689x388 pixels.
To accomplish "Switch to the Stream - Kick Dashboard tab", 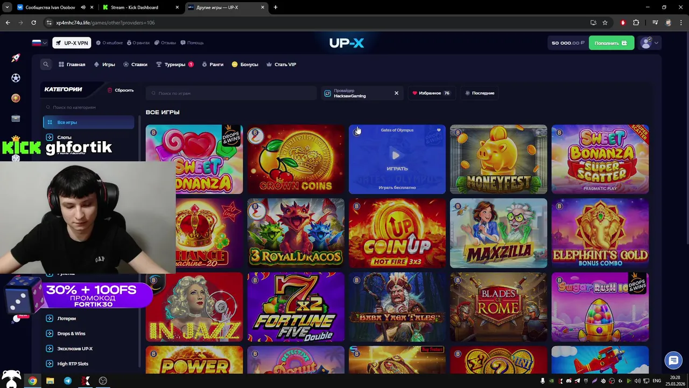I will tap(140, 8).
